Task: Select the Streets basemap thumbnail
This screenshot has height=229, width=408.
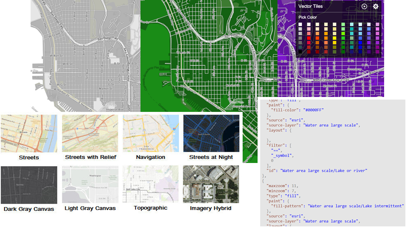Action: click(x=29, y=133)
